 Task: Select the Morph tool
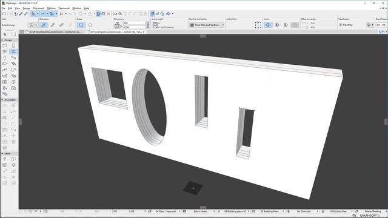pyautogui.click(x=13, y=82)
